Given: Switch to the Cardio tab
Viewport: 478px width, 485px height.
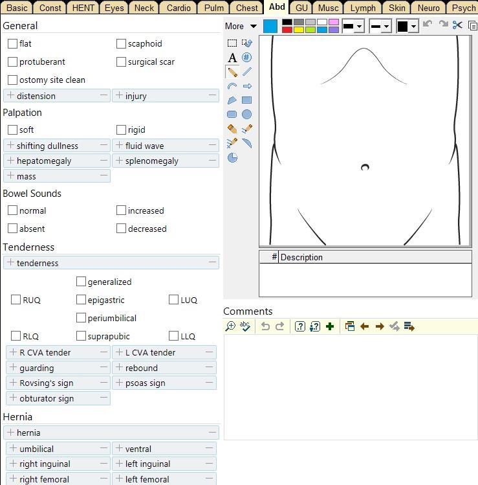Looking at the screenshot, I should click(179, 8).
